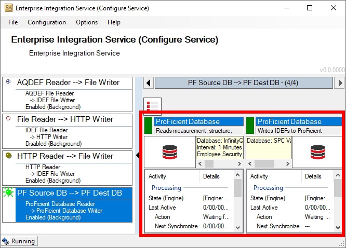346x248 pixels.
Task: Select the File Reader disabled status circle
Action: coord(8,119)
